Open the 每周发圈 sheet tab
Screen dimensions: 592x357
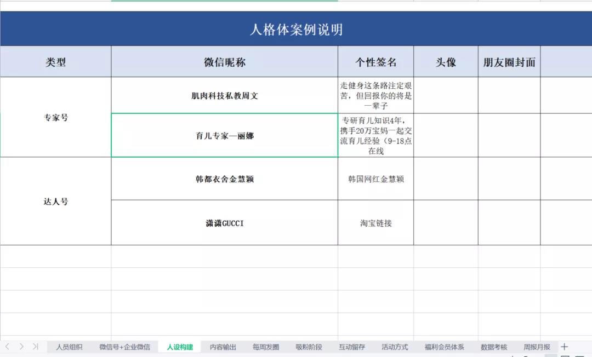(266, 347)
